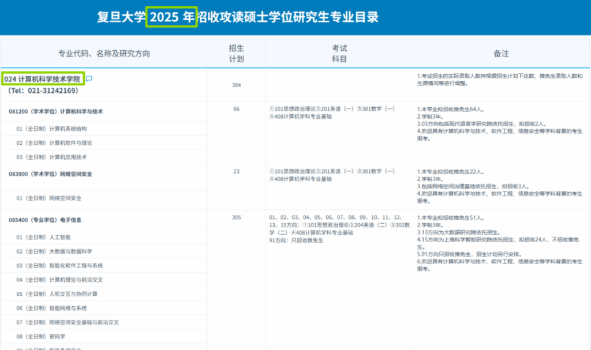Click the 23 enrollment plan value

tap(236, 171)
